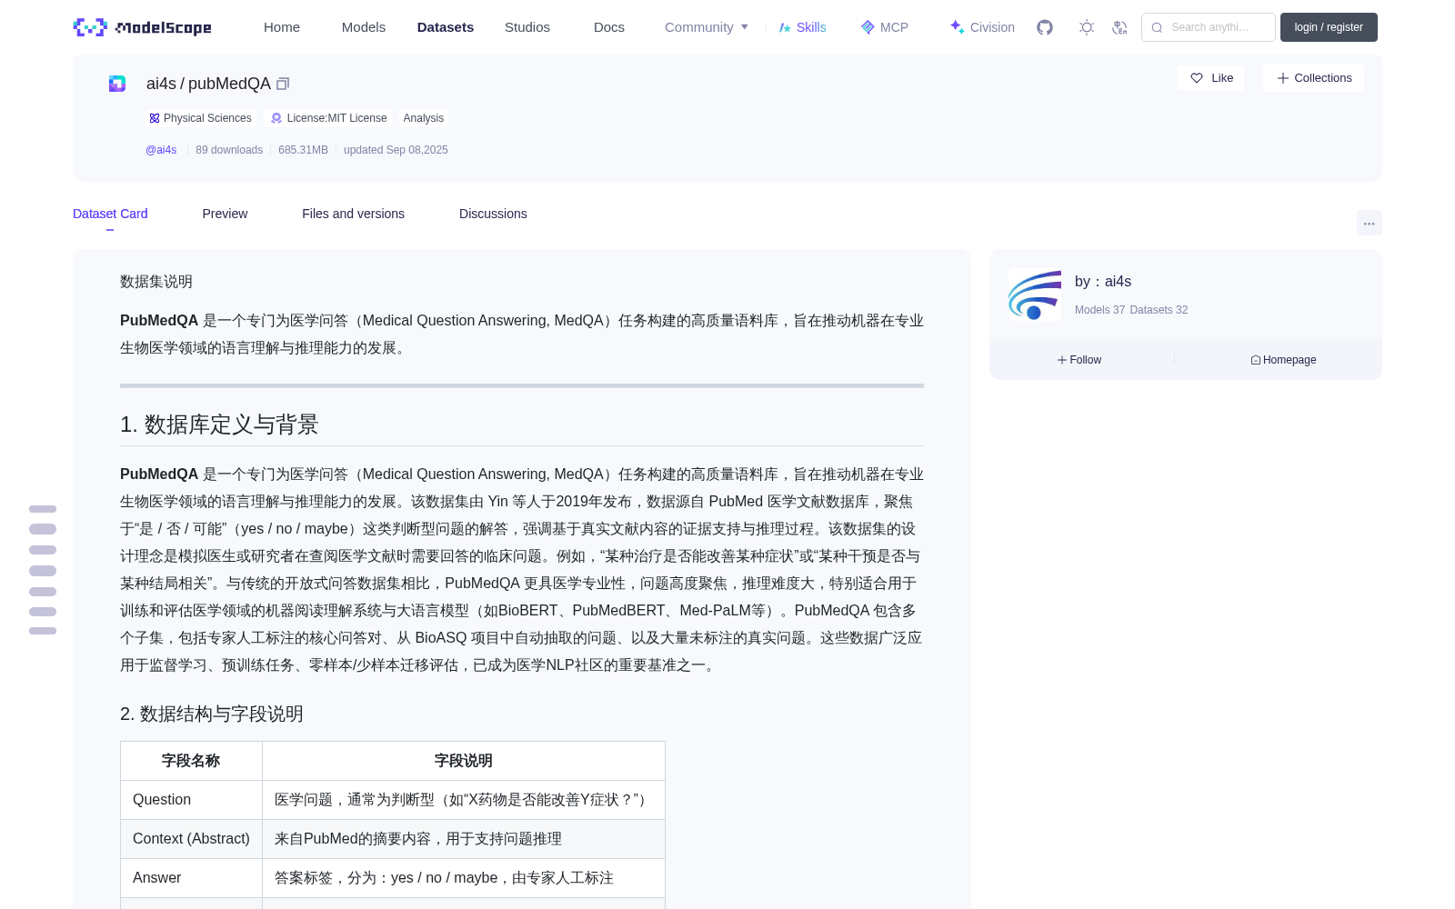Click the login / register button
Screen dimensions: 1455x909
1329,27
